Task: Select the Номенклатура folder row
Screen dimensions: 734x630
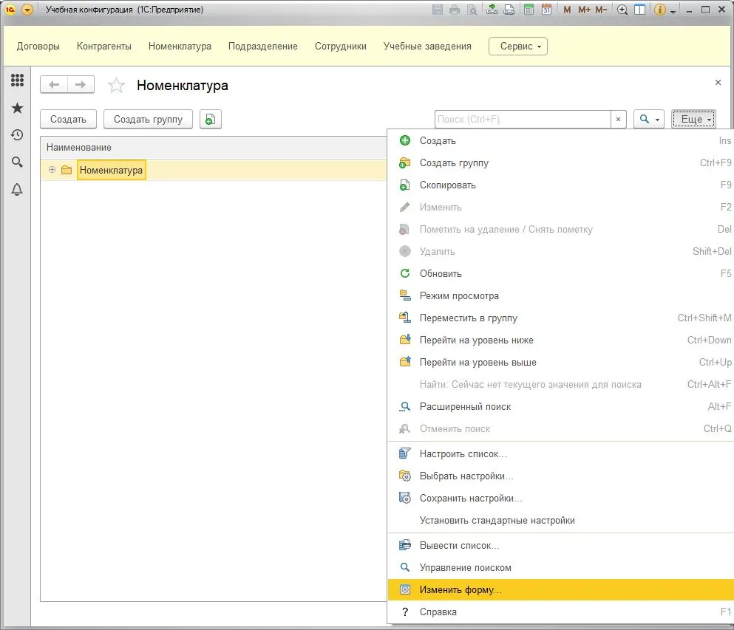Action: point(214,170)
